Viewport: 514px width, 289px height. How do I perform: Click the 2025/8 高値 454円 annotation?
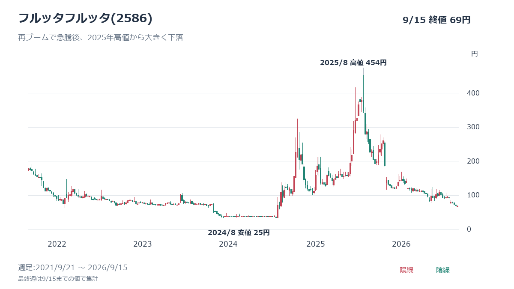click(353, 63)
